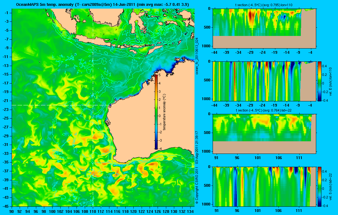338x215 pixels.
Task: Click the '500' depth label in the vel. S section
Action: [x=207, y=186]
